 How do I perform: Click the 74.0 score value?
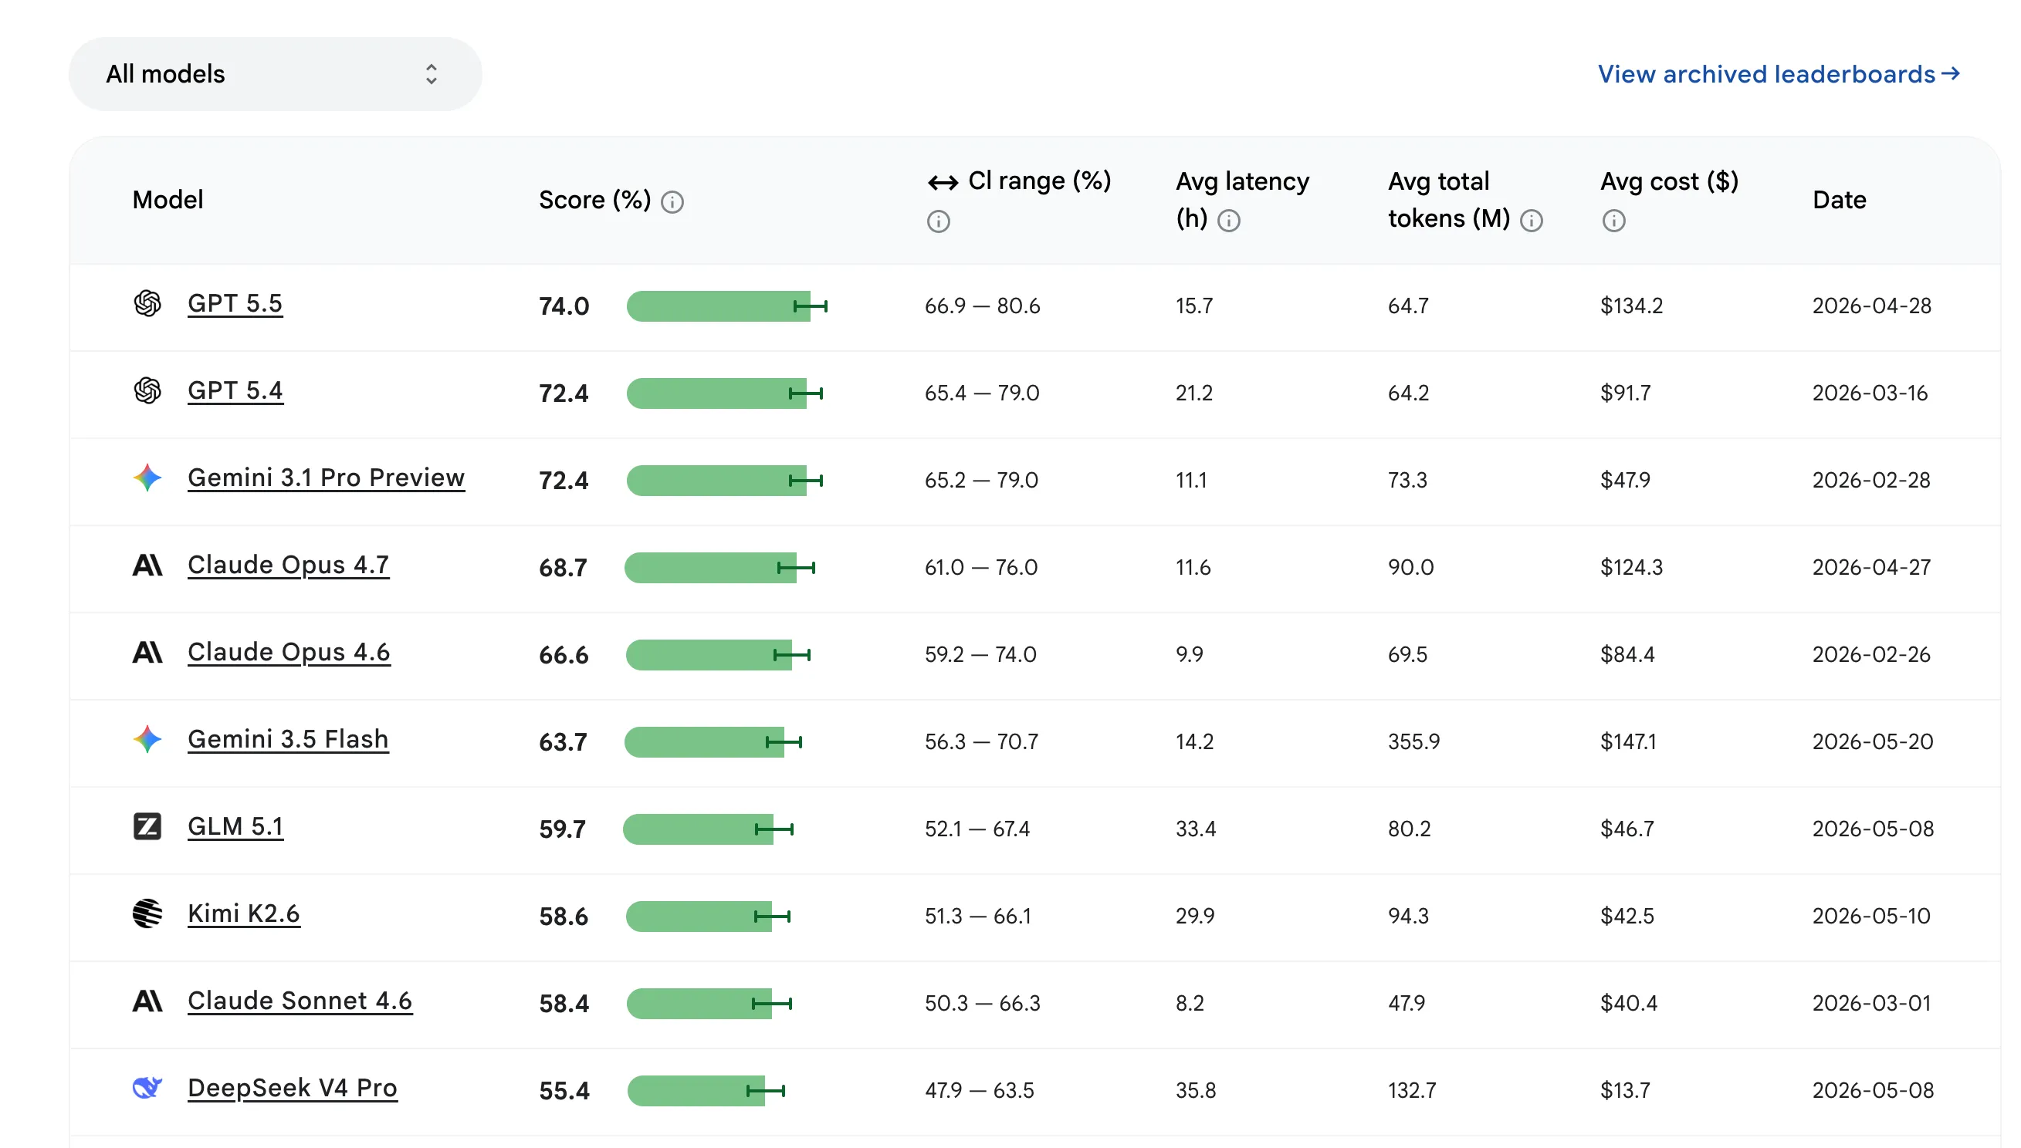pos(564,307)
